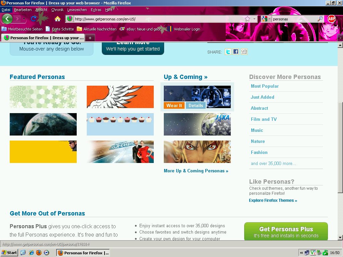Viewport: 343px width, 257px height.
Task: Click the orange Wear It button
Action: [x=174, y=105]
